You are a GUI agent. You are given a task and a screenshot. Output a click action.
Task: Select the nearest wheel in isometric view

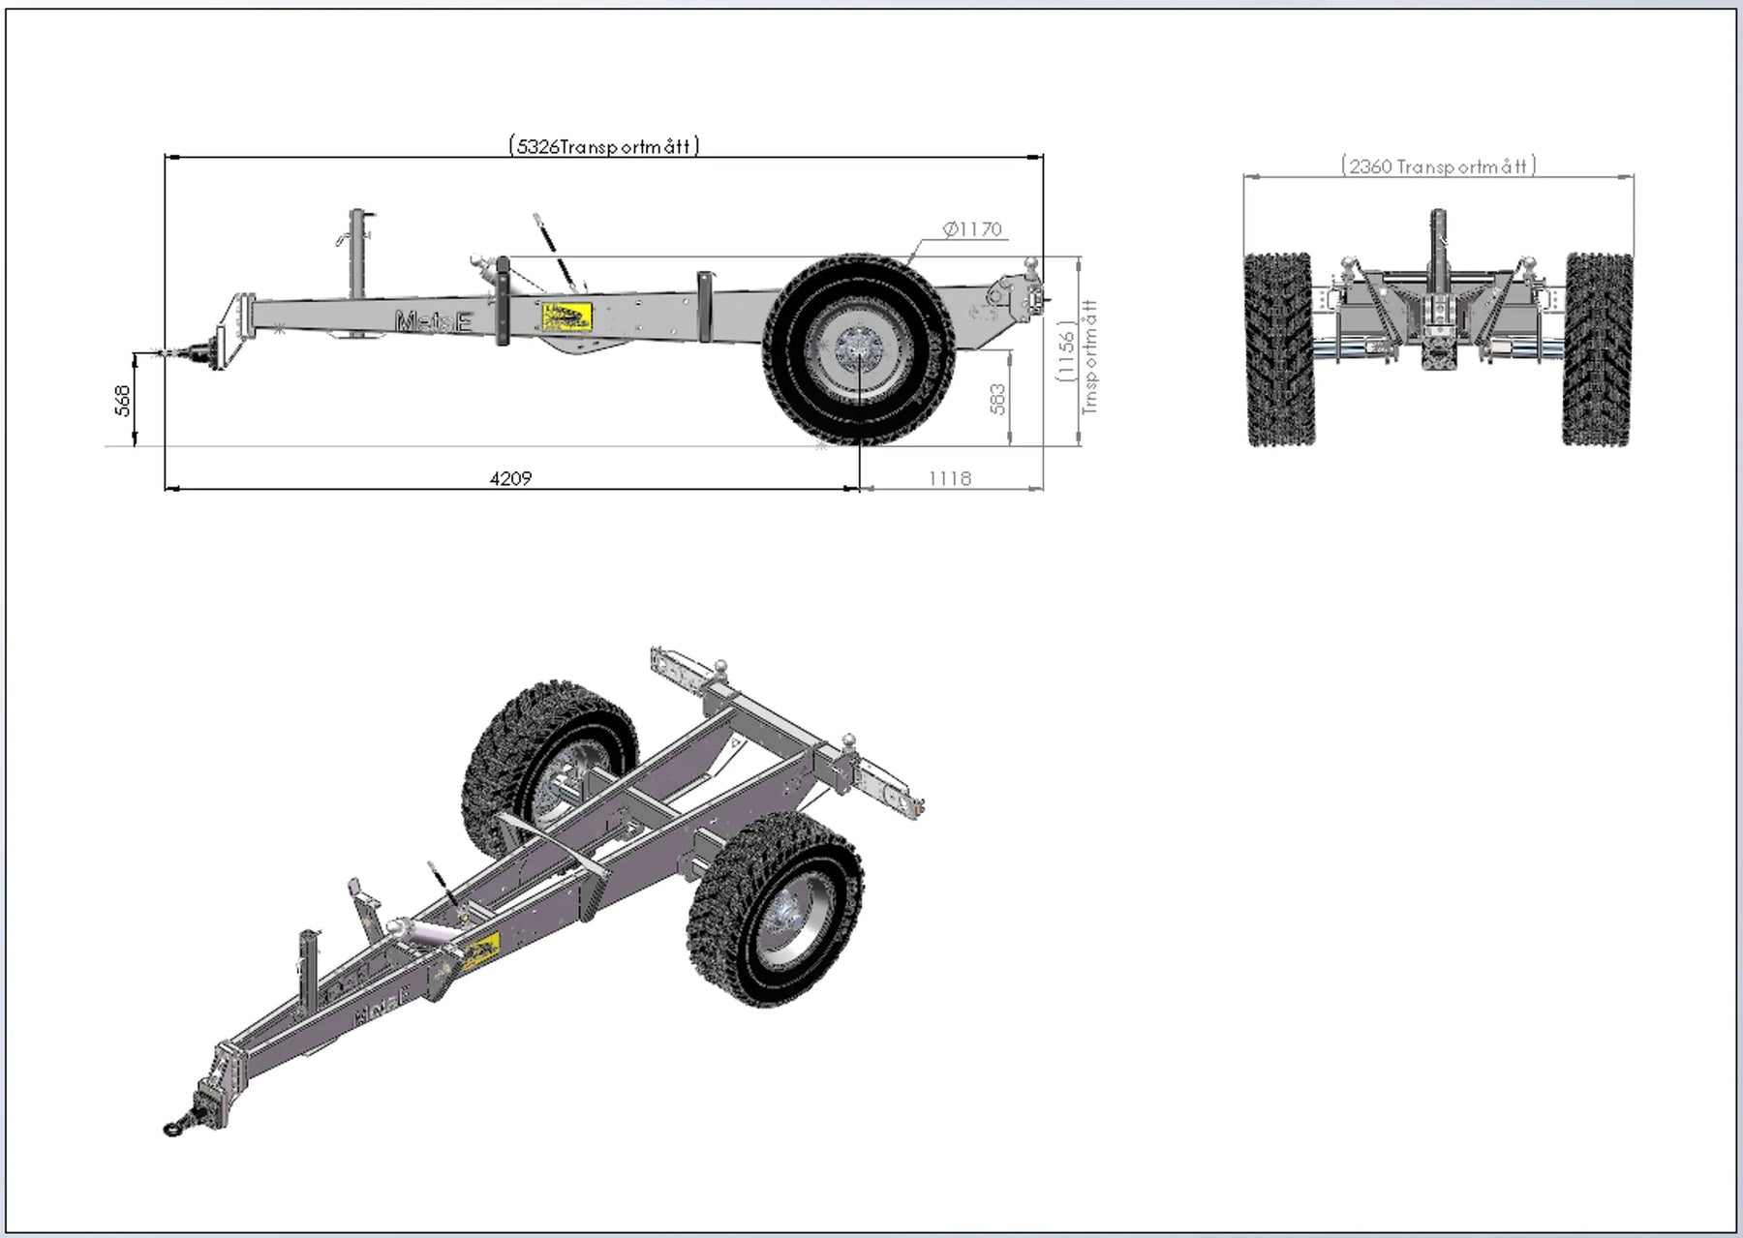tap(777, 910)
